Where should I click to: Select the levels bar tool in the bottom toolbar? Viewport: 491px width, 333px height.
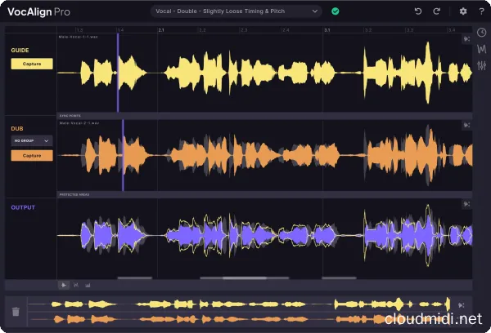click(88, 285)
